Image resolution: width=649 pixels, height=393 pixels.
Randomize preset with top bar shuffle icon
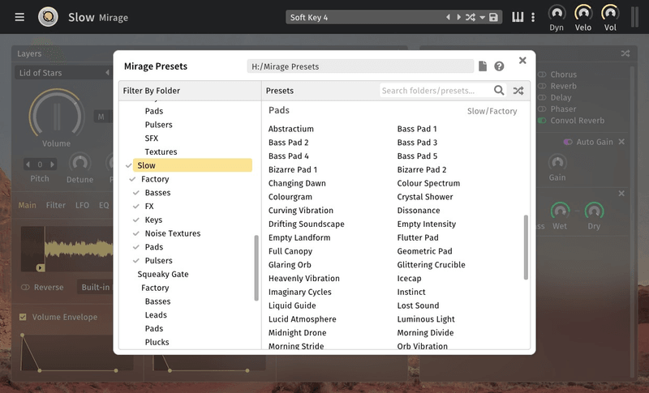tap(470, 18)
